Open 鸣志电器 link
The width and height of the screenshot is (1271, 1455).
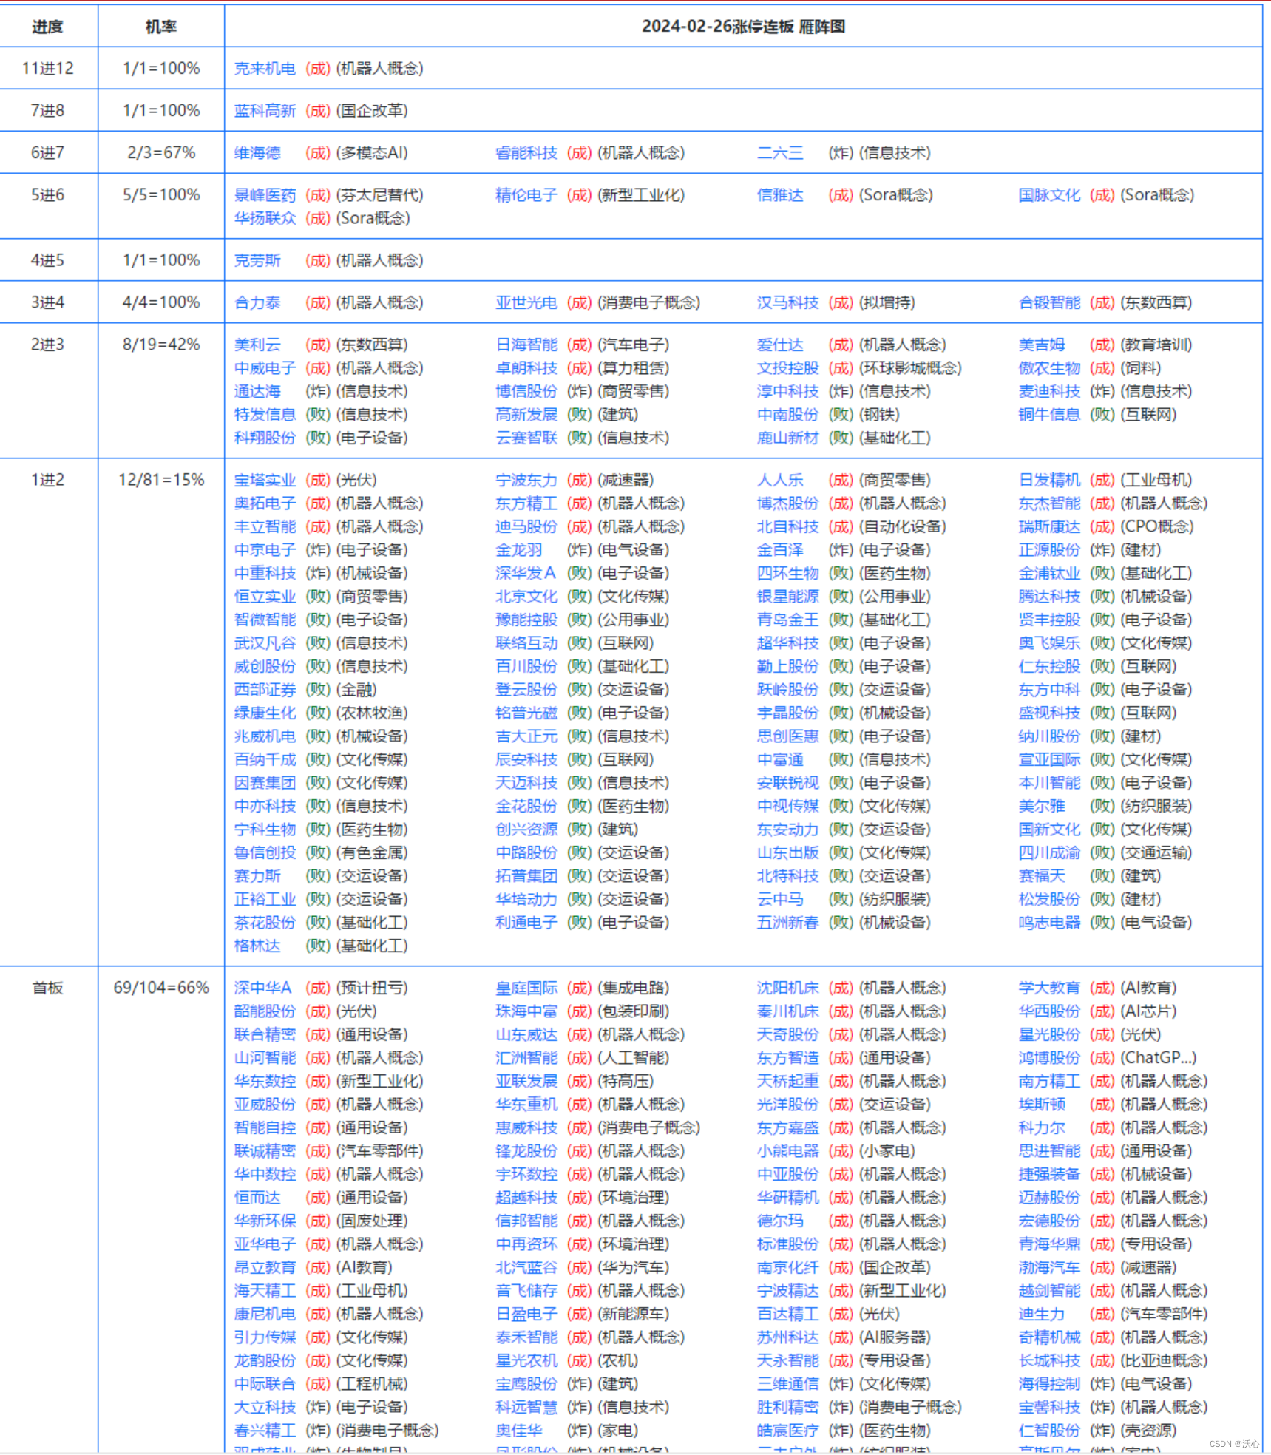[x=1049, y=923]
